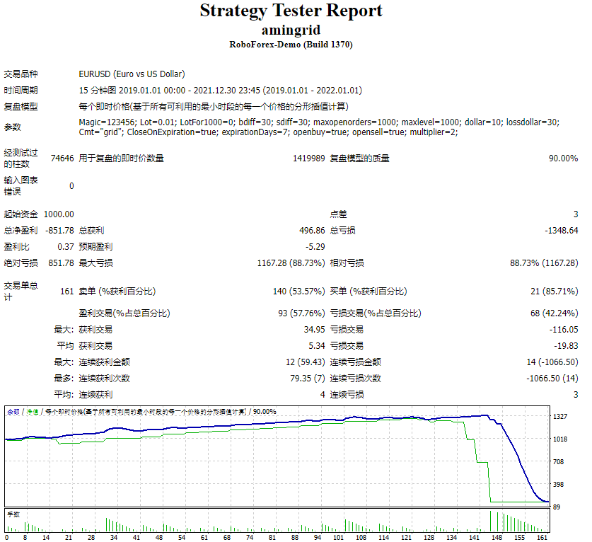Click the 161 label on trade axis
The height and width of the screenshot is (542, 592).
(x=542, y=537)
